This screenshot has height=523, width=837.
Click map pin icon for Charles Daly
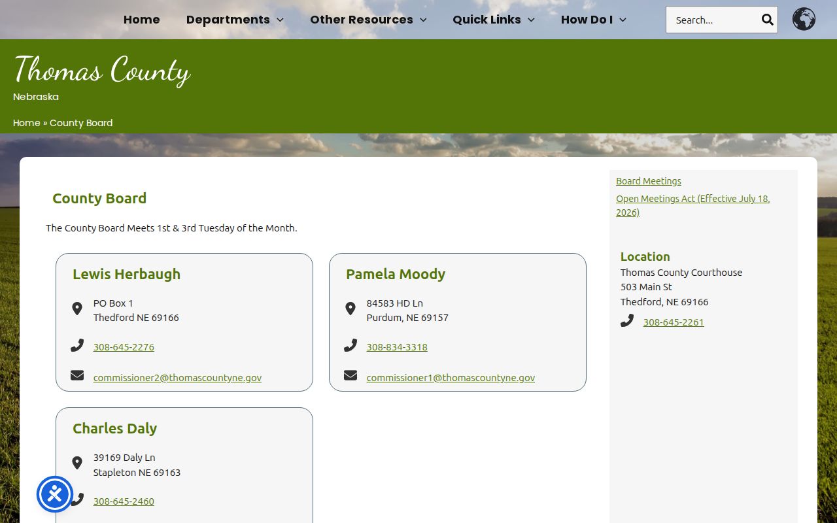pyautogui.click(x=77, y=463)
